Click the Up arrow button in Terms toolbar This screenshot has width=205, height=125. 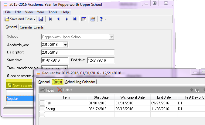(x=195, y=90)
